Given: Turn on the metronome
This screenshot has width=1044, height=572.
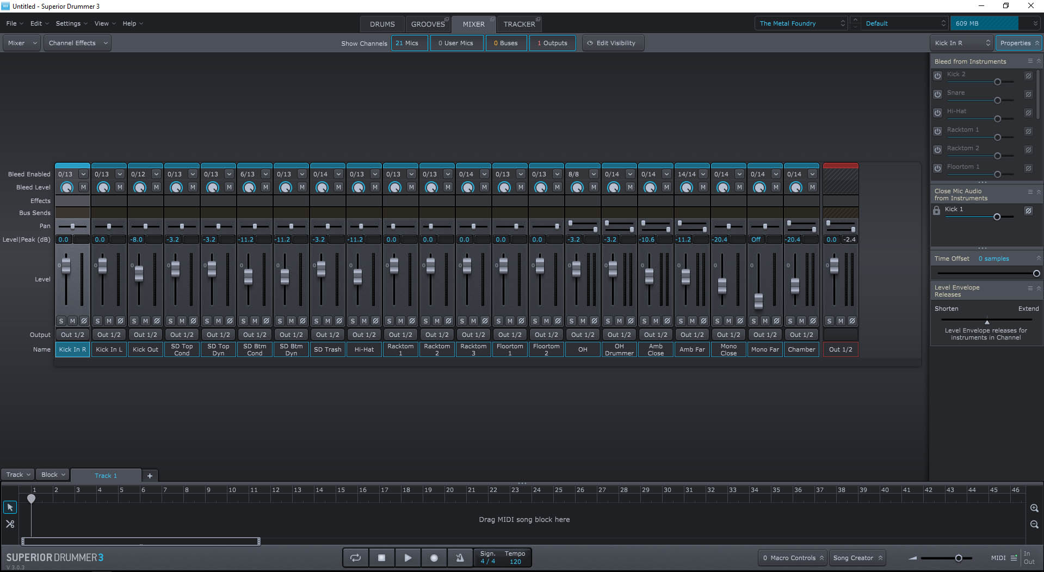Looking at the screenshot, I should 460,558.
